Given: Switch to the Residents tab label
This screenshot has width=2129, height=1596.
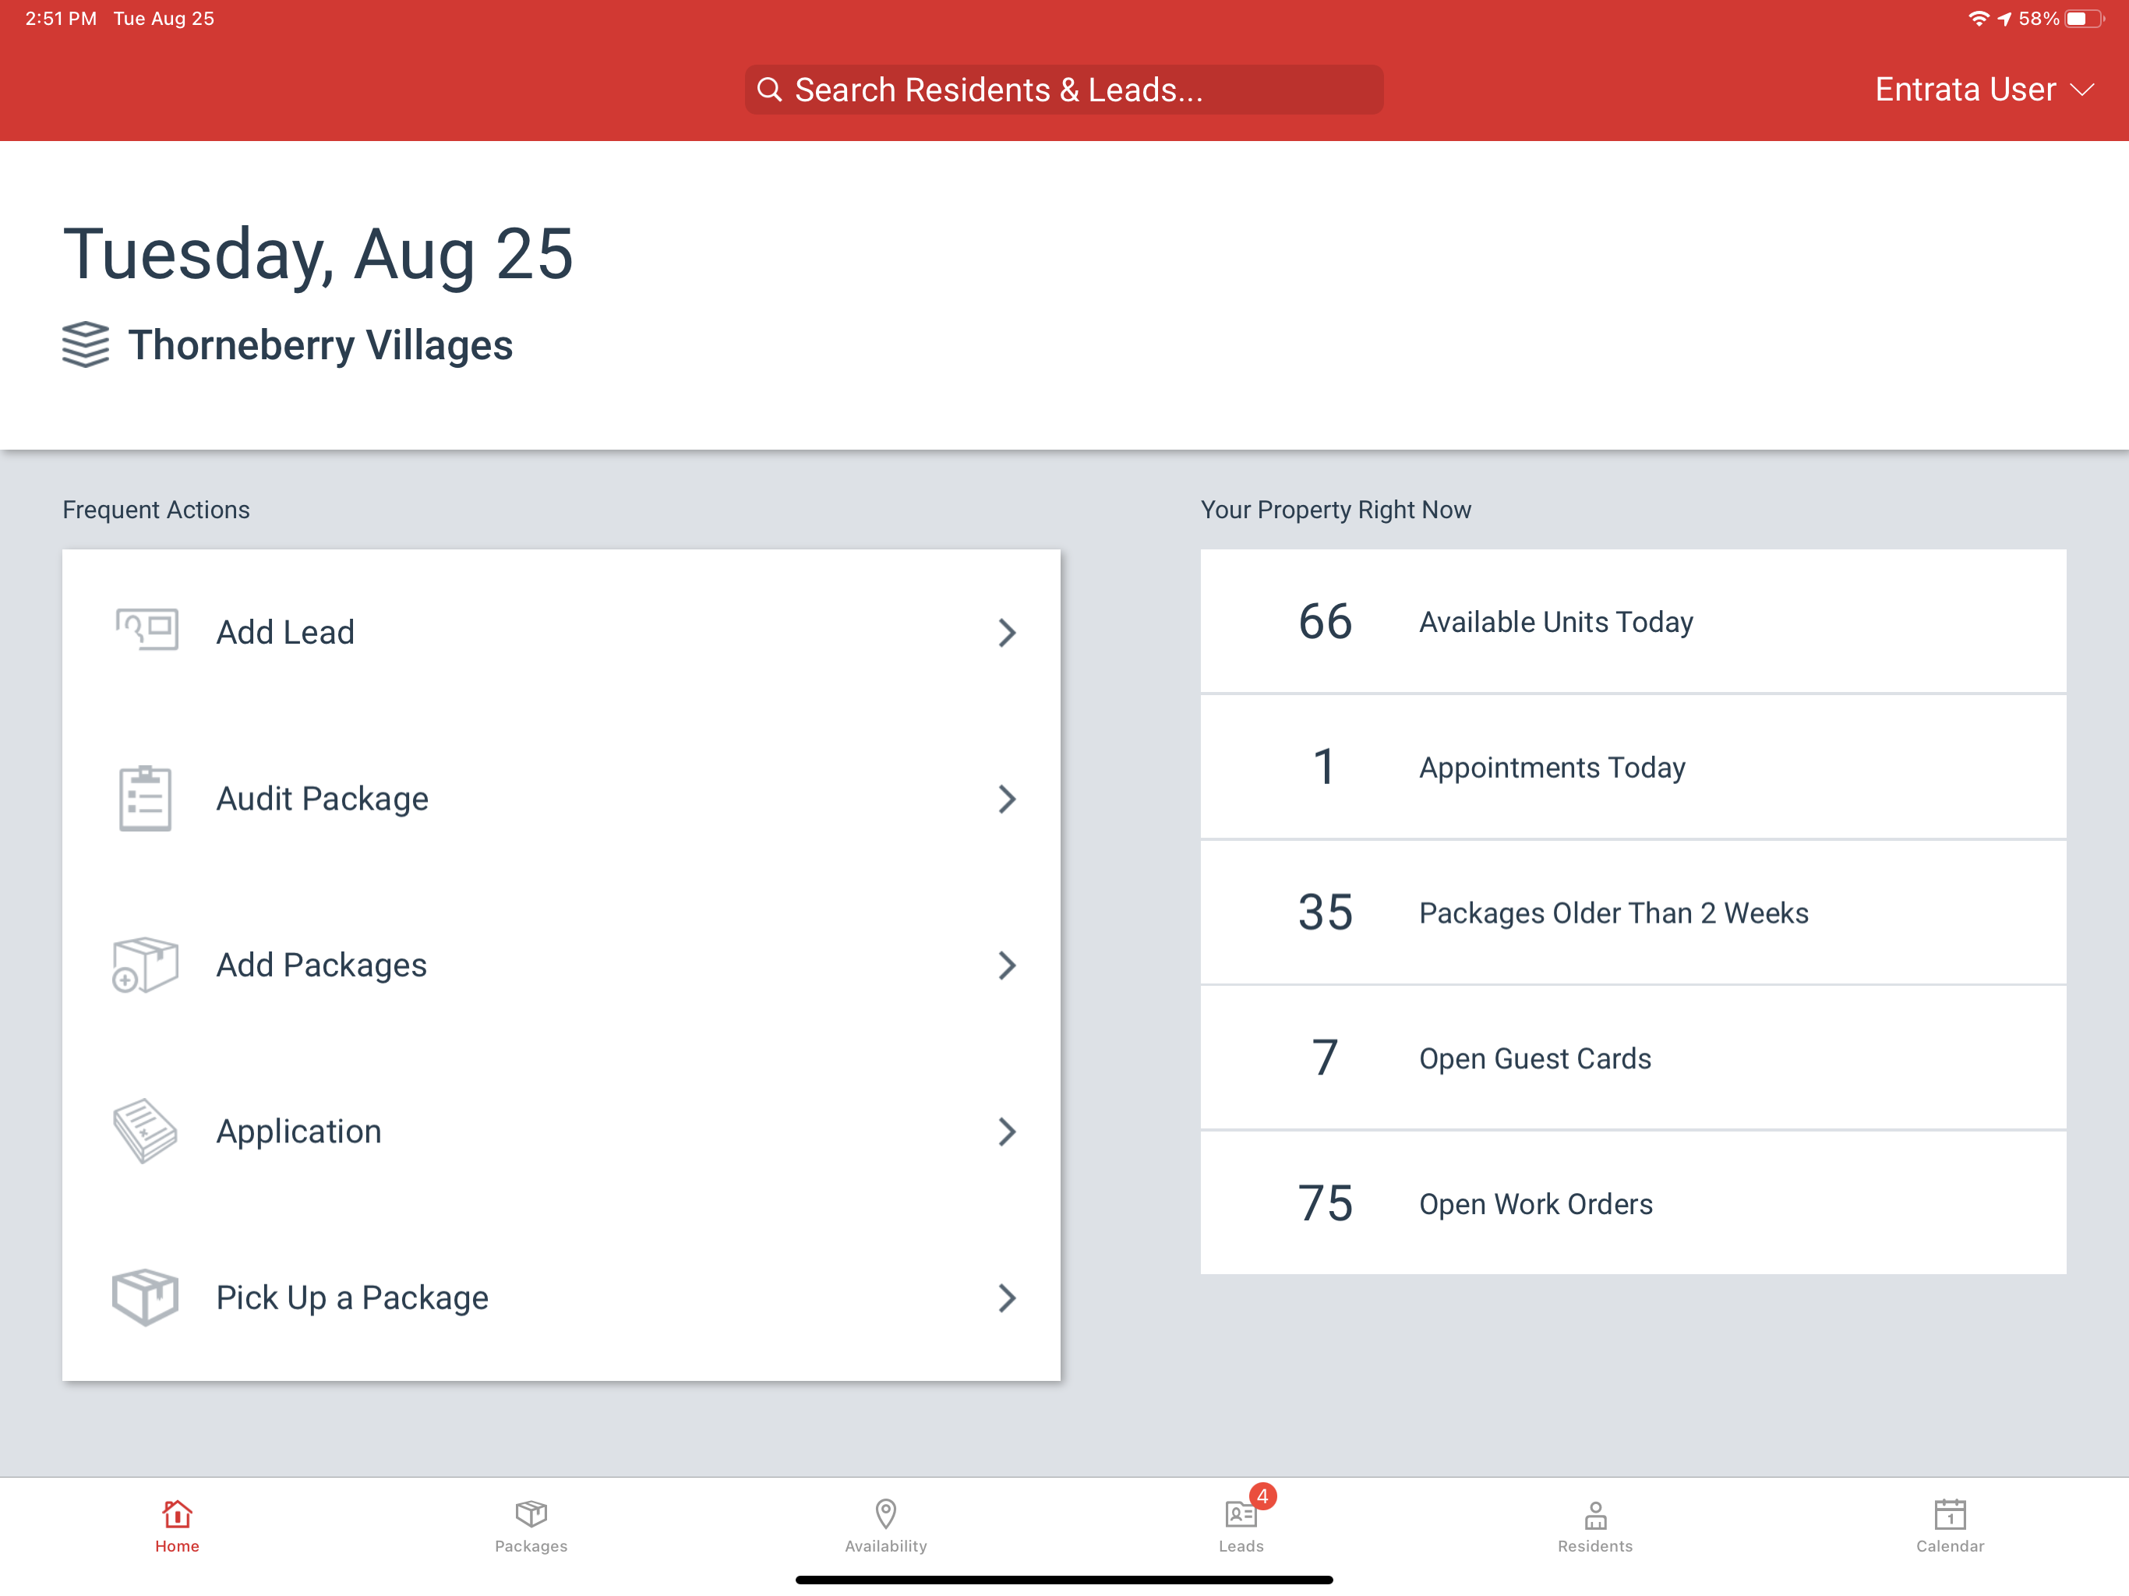Looking at the screenshot, I should [x=1596, y=1546].
